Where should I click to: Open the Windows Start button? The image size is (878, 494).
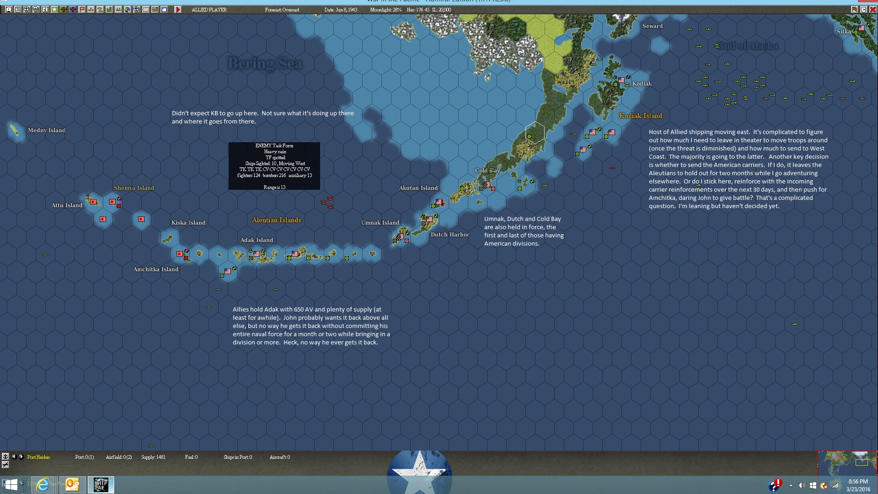[x=11, y=484]
